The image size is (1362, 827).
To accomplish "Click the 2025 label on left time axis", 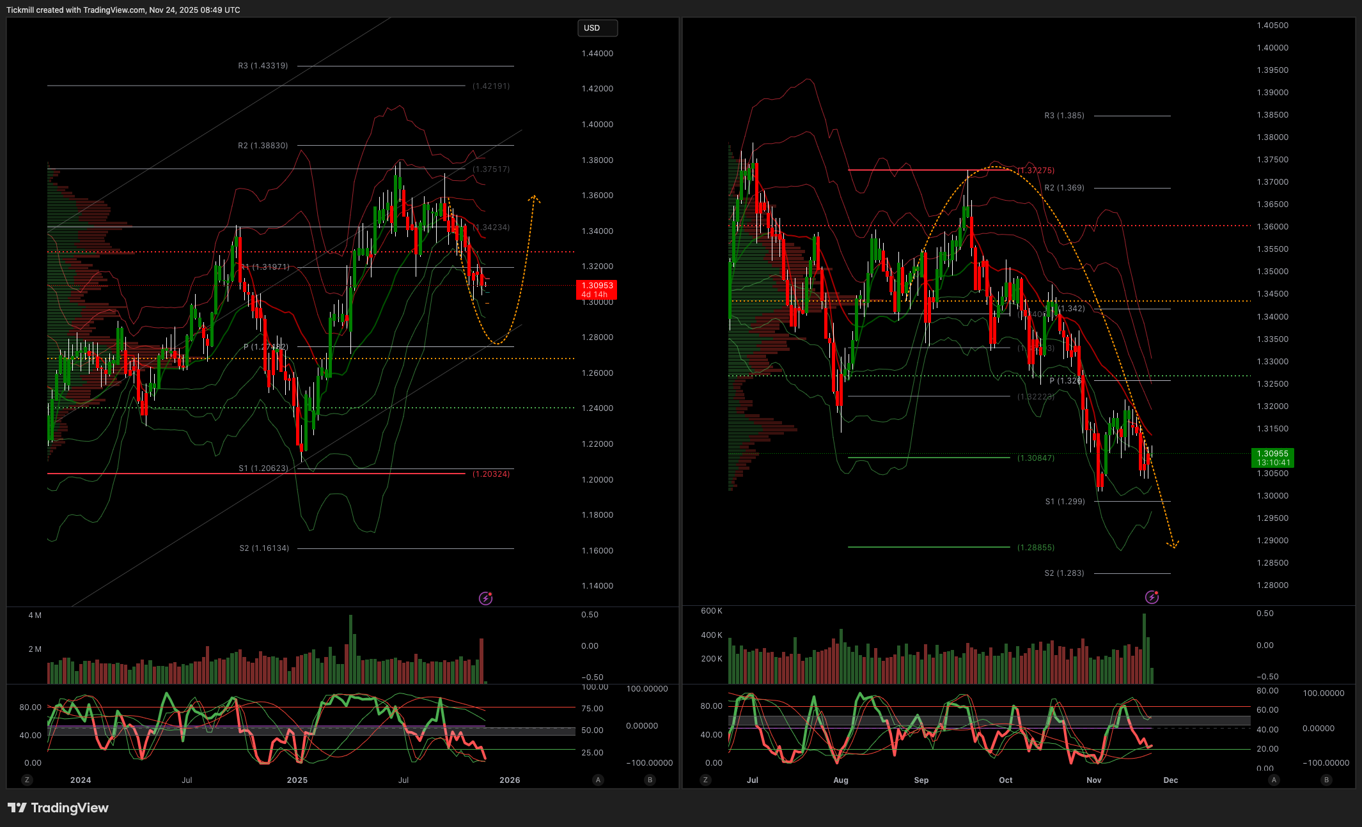I will pos(297,780).
